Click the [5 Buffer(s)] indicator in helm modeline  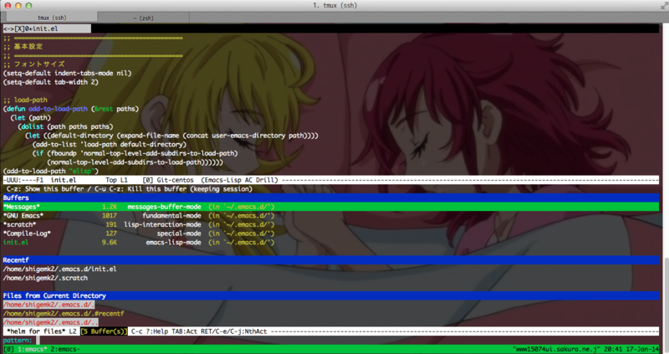[x=104, y=331]
